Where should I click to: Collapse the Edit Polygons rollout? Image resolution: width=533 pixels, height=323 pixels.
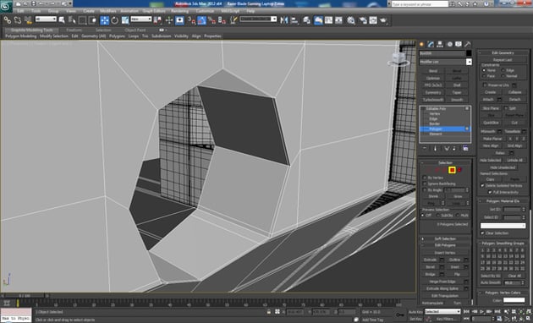(445, 245)
